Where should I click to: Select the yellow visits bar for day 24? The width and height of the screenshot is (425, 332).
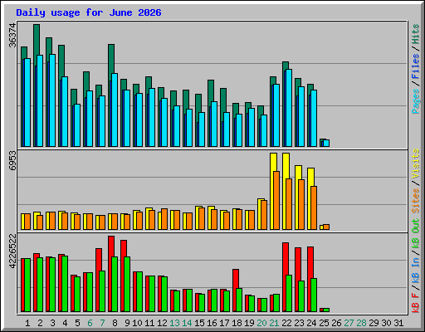(x=310, y=177)
